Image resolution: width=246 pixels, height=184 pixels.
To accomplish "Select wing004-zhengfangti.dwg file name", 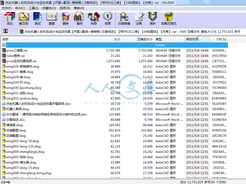I will click(25, 152).
